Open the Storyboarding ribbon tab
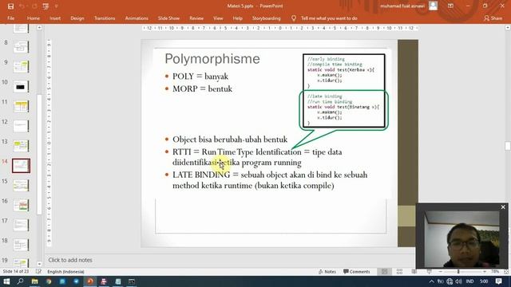This screenshot has width=511, height=287. pos(266,18)
